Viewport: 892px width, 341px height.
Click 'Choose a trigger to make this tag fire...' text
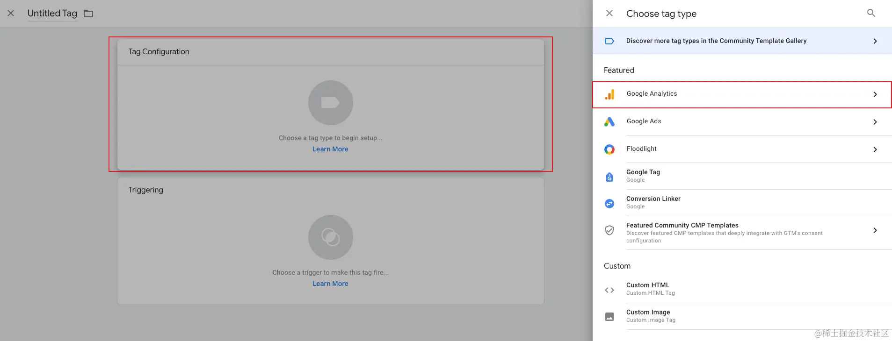click(x=331, y=272)
